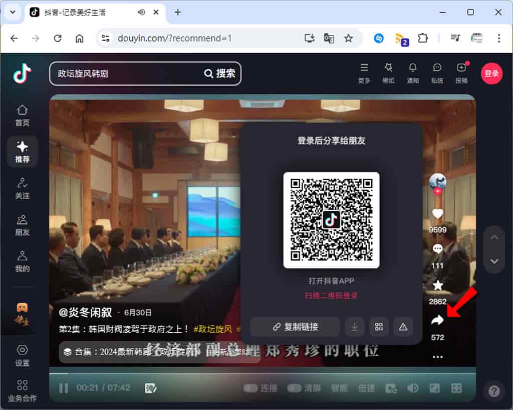Open 关注 following page in sidebar
The height and width of the screenshot is (410, 513).
[22, 189]
